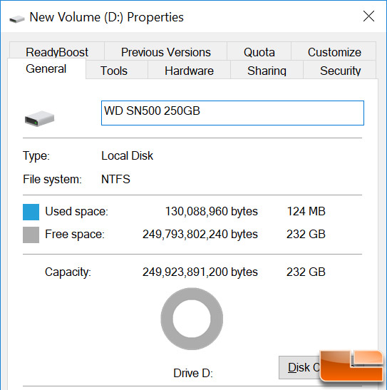Select the Quota tab
The height and width of the screenshot is (390, 387).
259,52
